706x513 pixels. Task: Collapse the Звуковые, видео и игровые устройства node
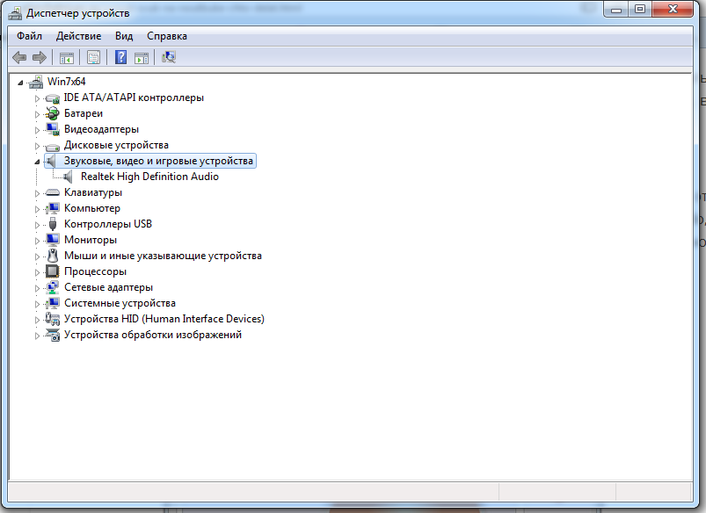tap(37, 162)
